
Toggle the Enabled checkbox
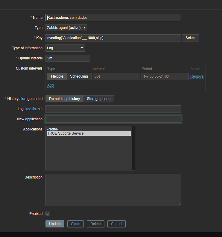[x=48, y=213]
